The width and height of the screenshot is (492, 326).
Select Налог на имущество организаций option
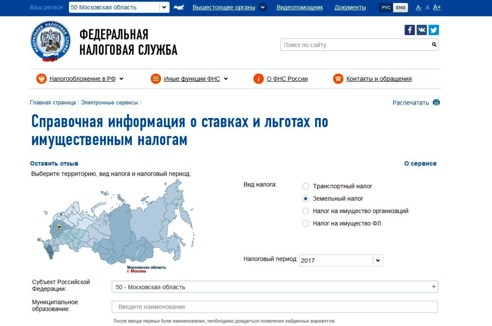click(306, 211)
